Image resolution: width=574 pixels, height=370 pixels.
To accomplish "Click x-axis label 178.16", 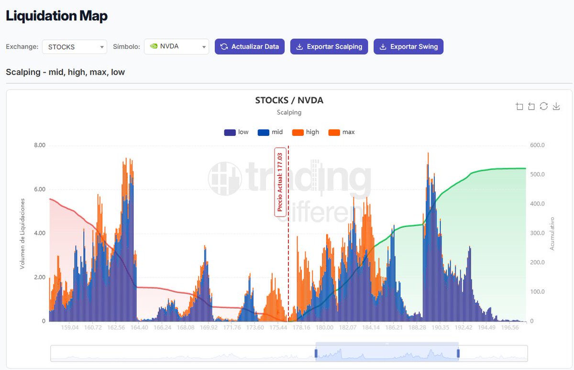I will (x=301, y=327).
